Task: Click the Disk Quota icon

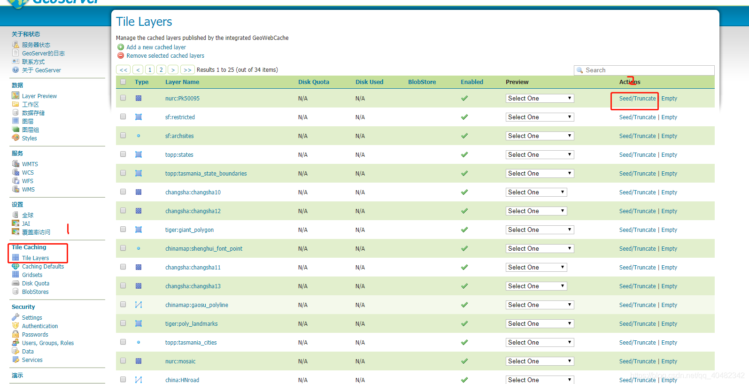Action: [15, 283]
